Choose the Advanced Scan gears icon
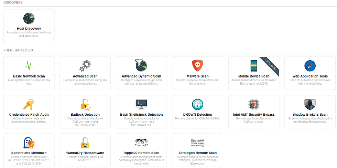 coord(85,66)
